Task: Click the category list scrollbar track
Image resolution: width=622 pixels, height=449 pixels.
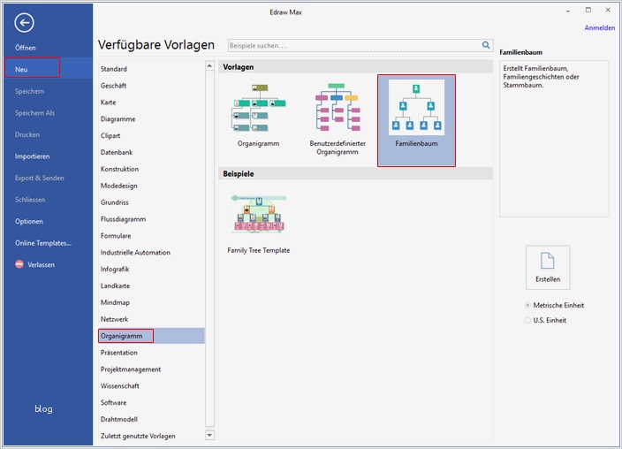Action: 210,250
